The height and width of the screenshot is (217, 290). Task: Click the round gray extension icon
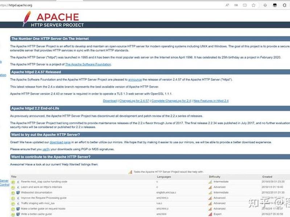tap(265, 5)
